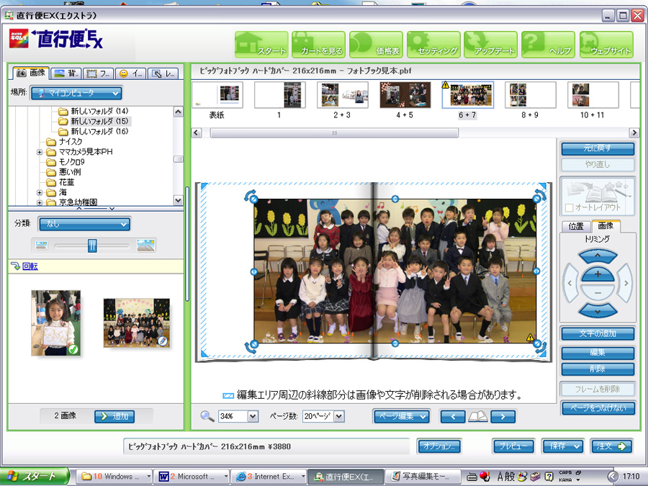Screen dimensions: 648x486
Task: Click the 文字の追加 button
Action: click(x=598, y=333)
